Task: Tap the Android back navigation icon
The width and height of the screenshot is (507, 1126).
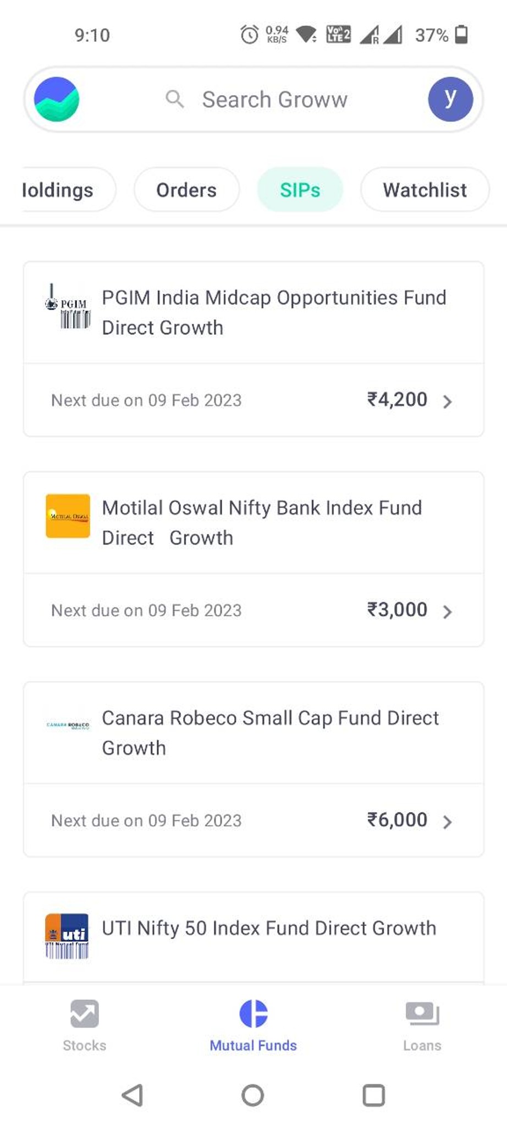Action: tap(133, 1095)
